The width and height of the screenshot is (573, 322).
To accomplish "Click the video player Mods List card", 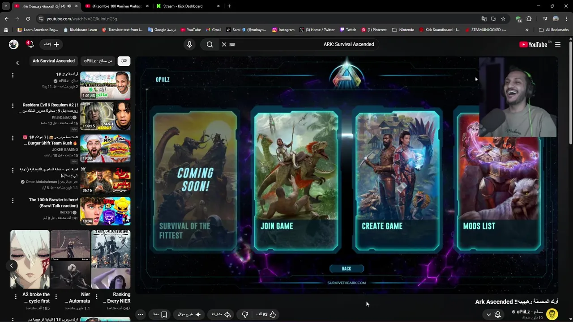I will (498, 181).
